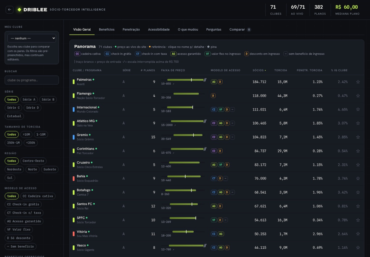The width and height of the screenshot is (370, 257).
Task: Star the Bahia row
Action: pos(358,178)
